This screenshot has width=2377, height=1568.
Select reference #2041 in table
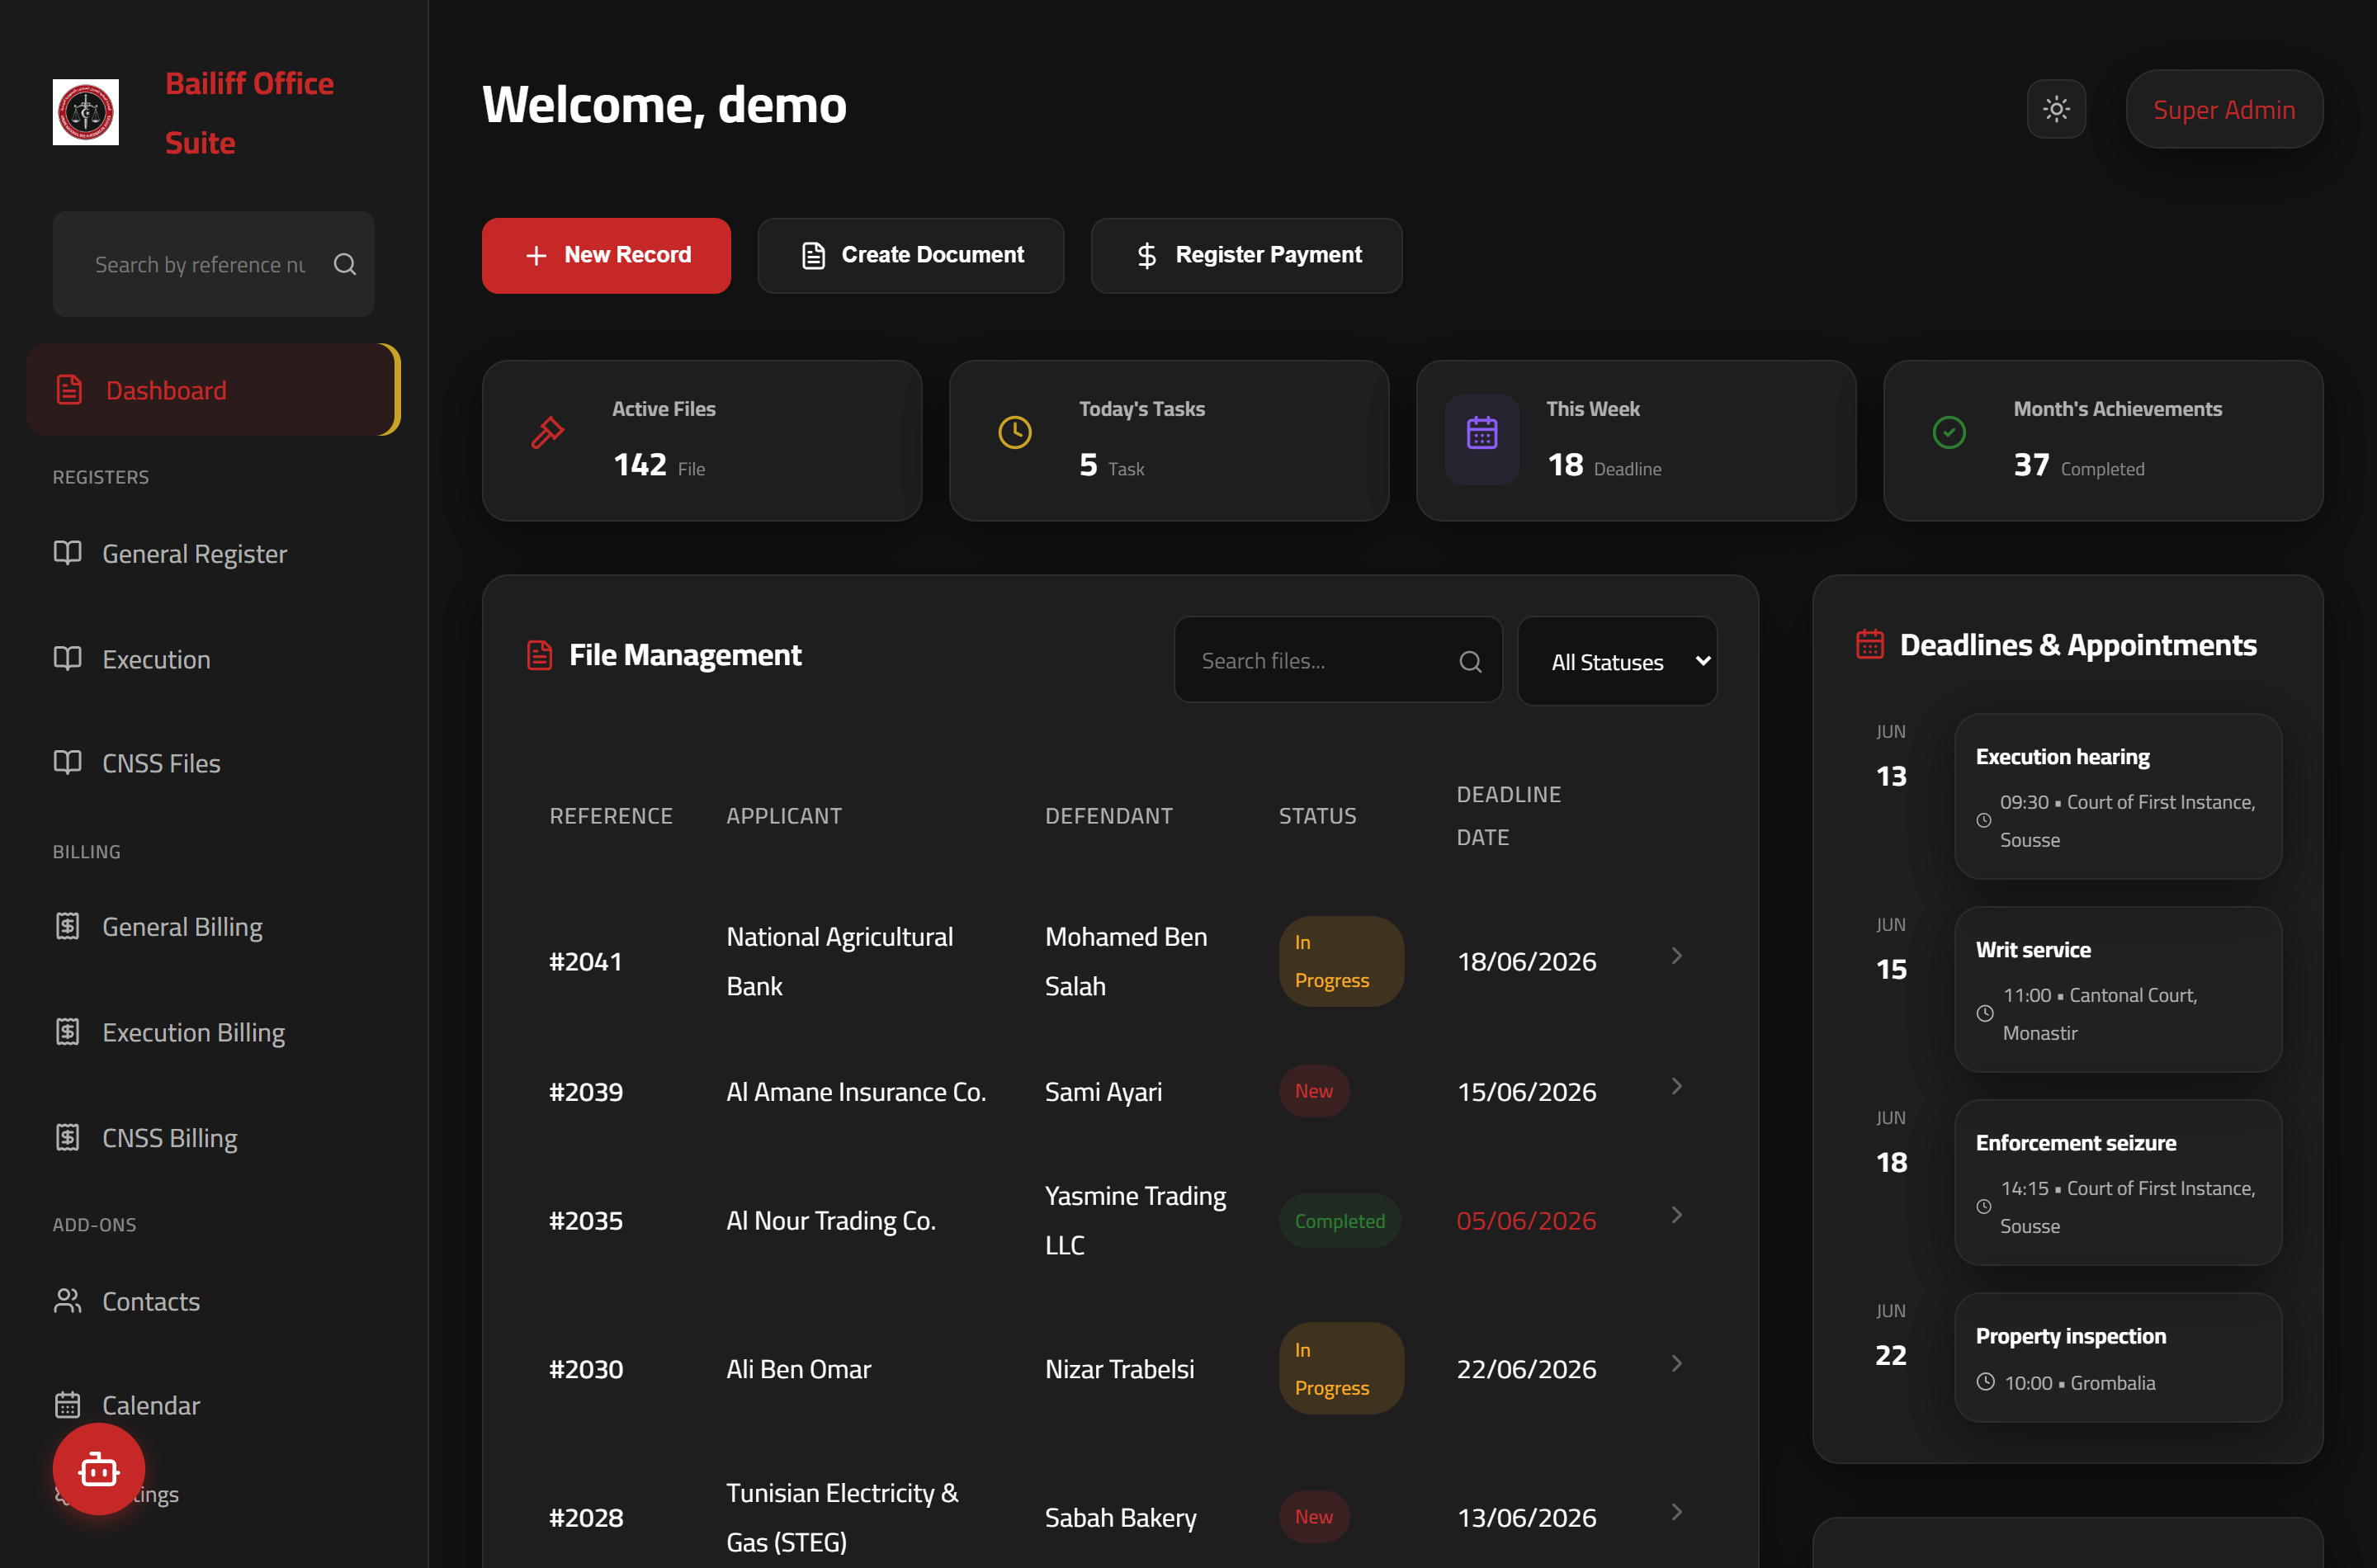pyautogui.click(x=586, y=961)
